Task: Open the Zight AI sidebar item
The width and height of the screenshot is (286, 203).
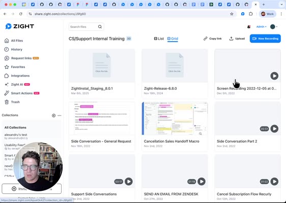Action: click(17, 84)
